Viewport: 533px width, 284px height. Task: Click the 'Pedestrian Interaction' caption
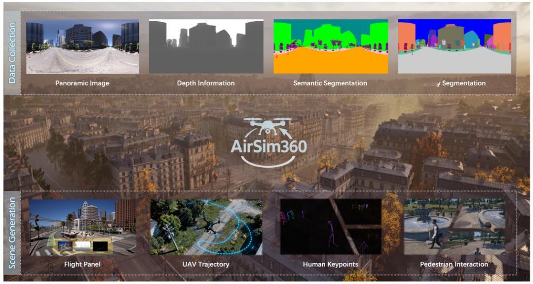pyautogui.click(x=454, y=264)
